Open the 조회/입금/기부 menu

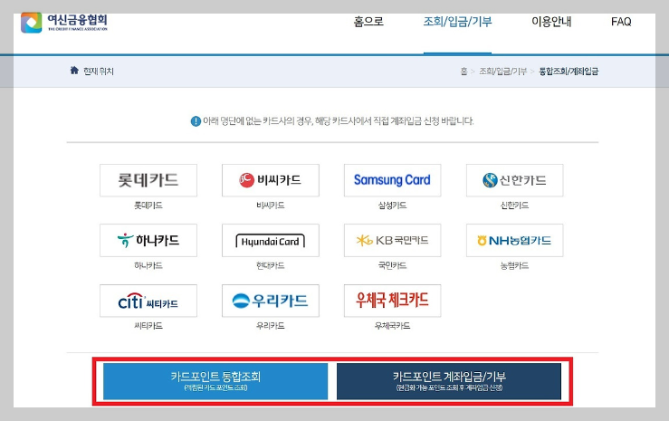(x=457, y=22)
